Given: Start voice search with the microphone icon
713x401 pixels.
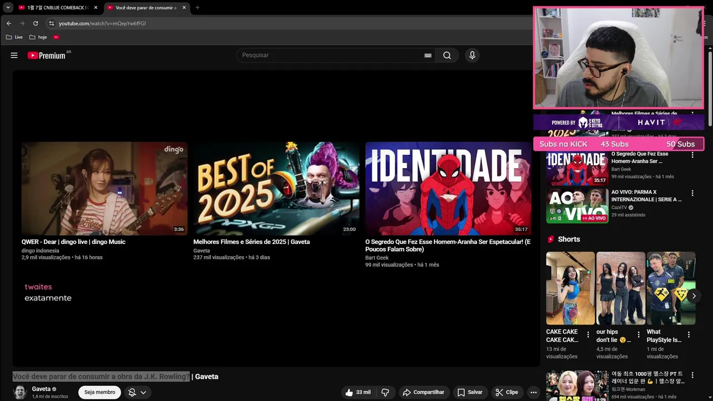Looking at the screenshot, I should pyautogui.click(x=472, y=55).
